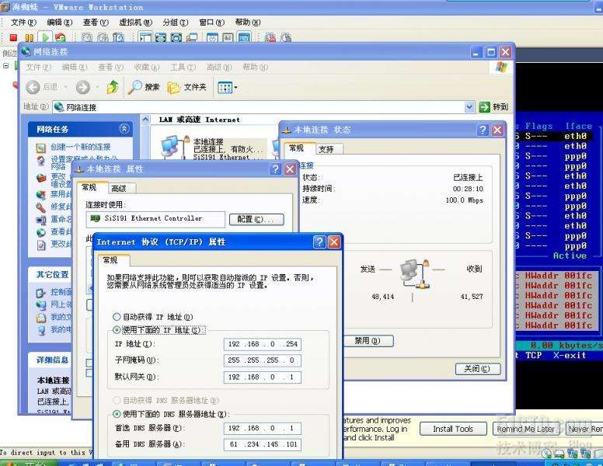
Task: Click the 默认网关 field showing 192.168.0.1
Action: click(263, 377)
